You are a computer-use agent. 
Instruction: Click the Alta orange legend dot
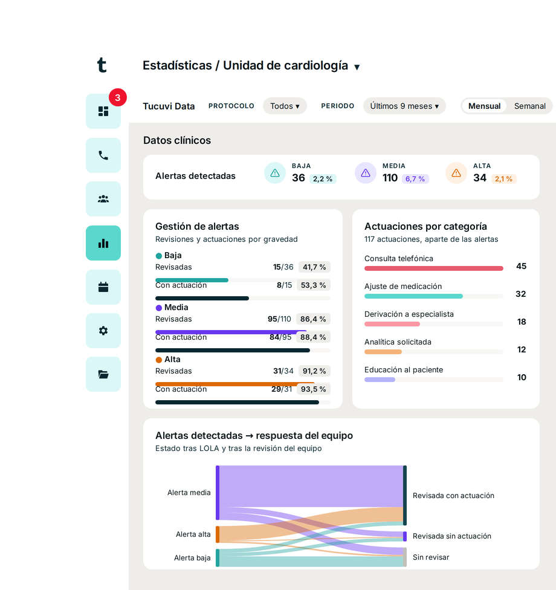159,360
